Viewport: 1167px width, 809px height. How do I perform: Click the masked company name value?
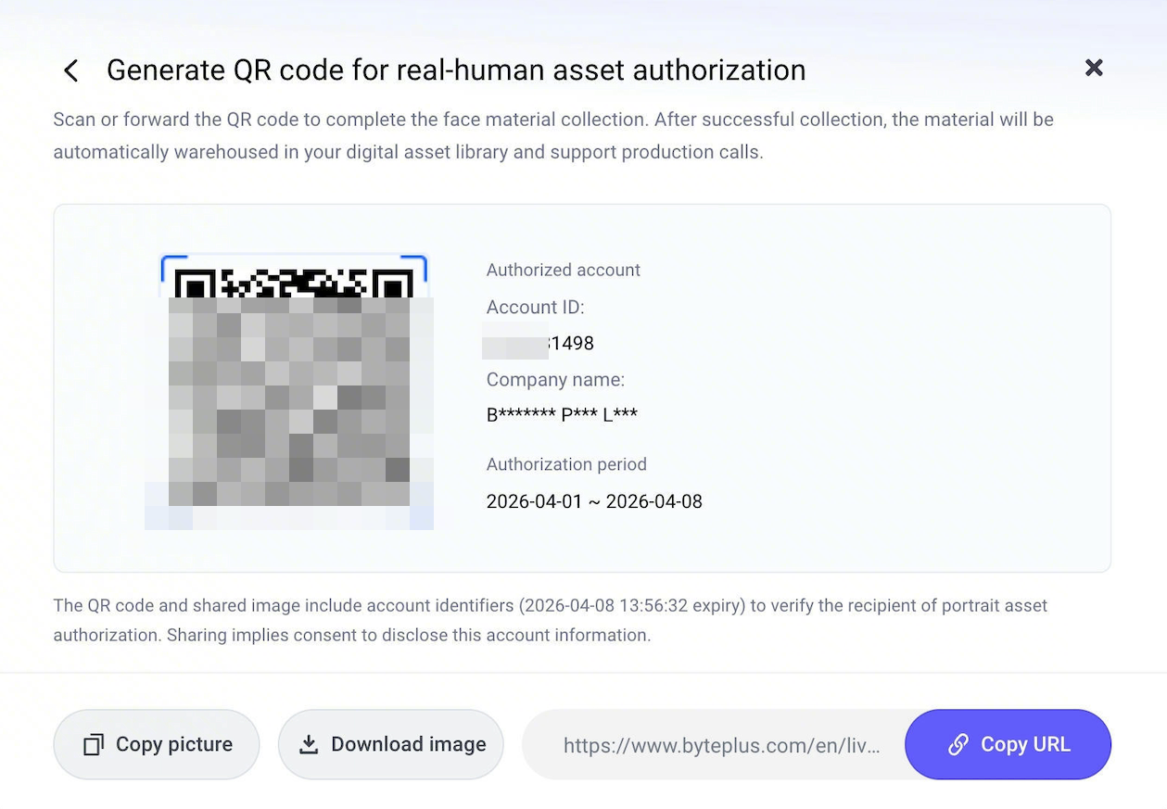tap(562, 415)
